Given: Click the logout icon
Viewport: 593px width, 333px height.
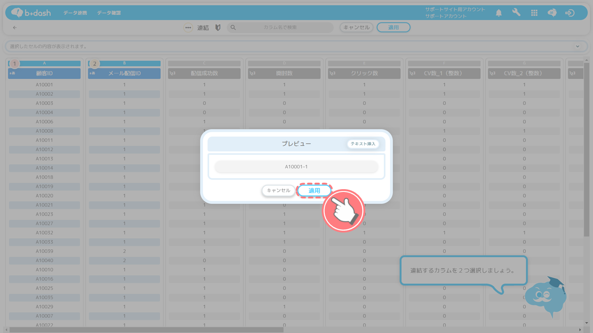Looking at the screenshot, I should [570, 13].
